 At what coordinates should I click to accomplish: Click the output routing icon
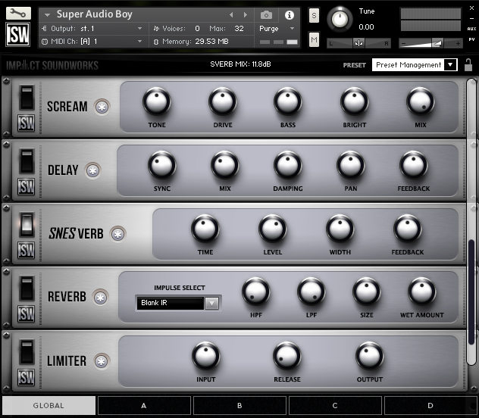pos(44,29)
